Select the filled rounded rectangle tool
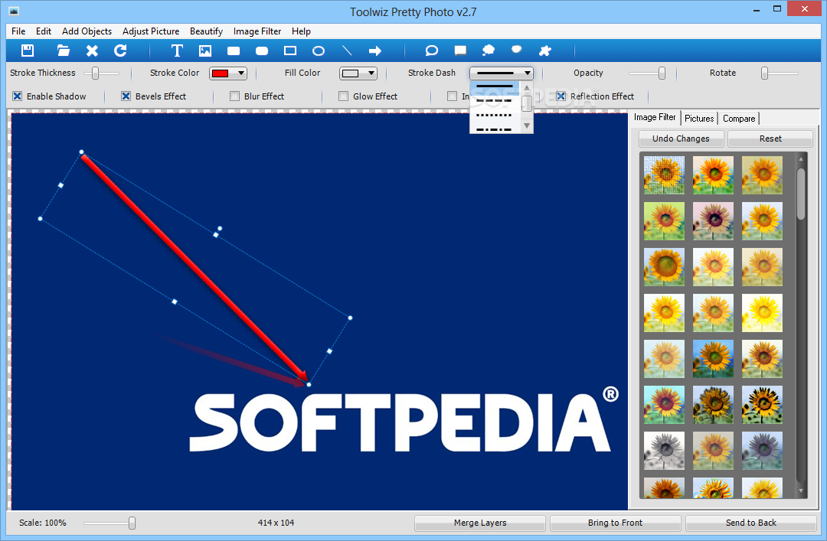The image size is (827, 541). 262,51
